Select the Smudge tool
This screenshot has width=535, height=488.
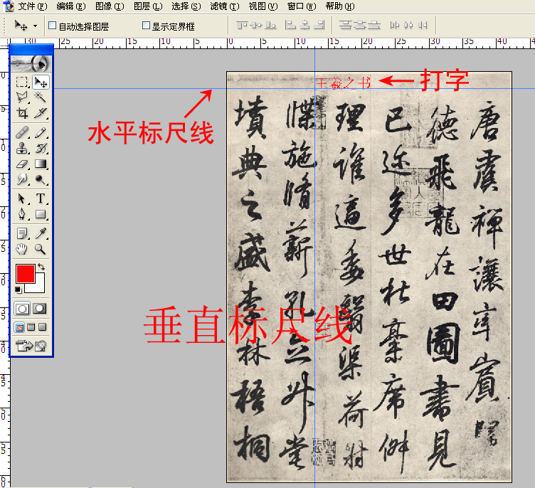[x=22, y=179]
